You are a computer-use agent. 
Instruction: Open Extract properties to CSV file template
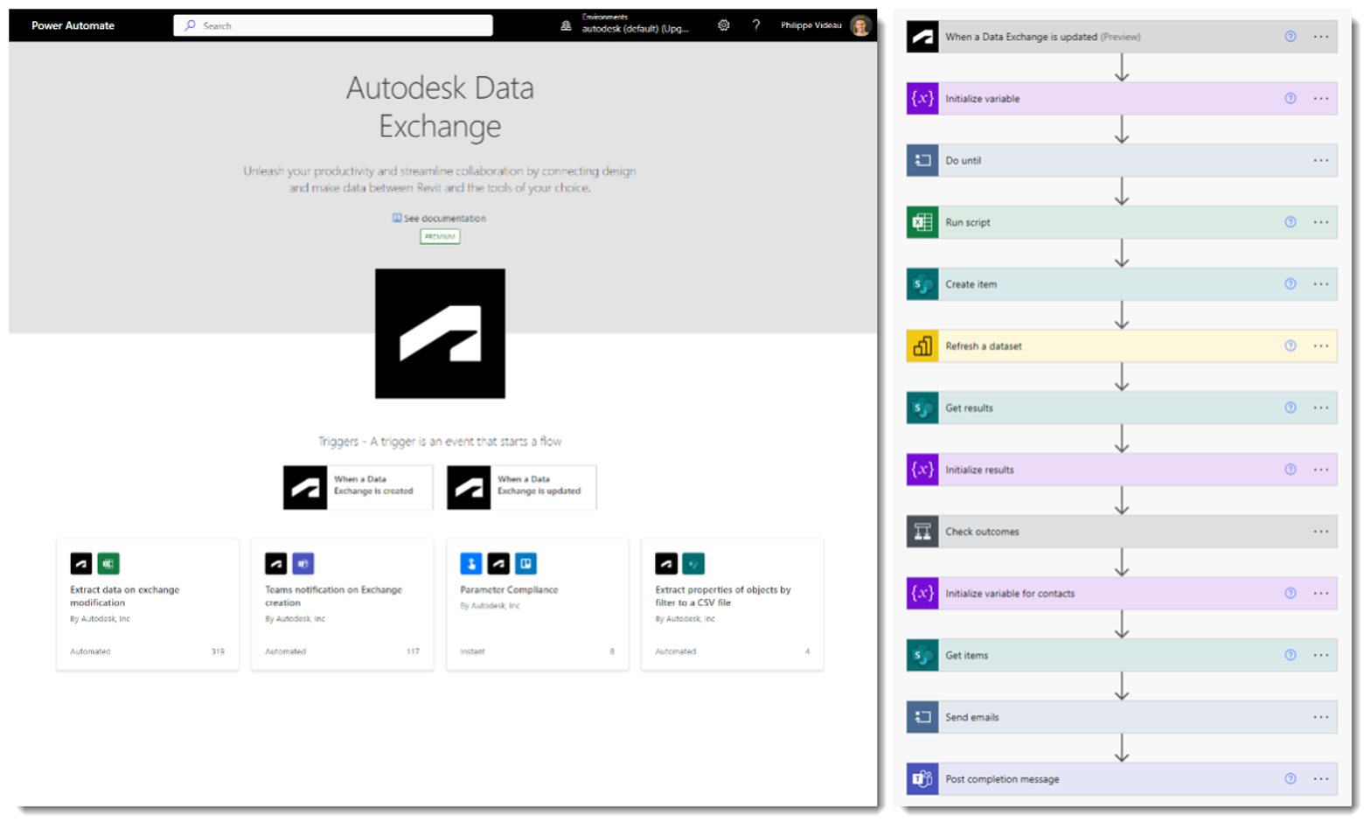pos(733,605)
